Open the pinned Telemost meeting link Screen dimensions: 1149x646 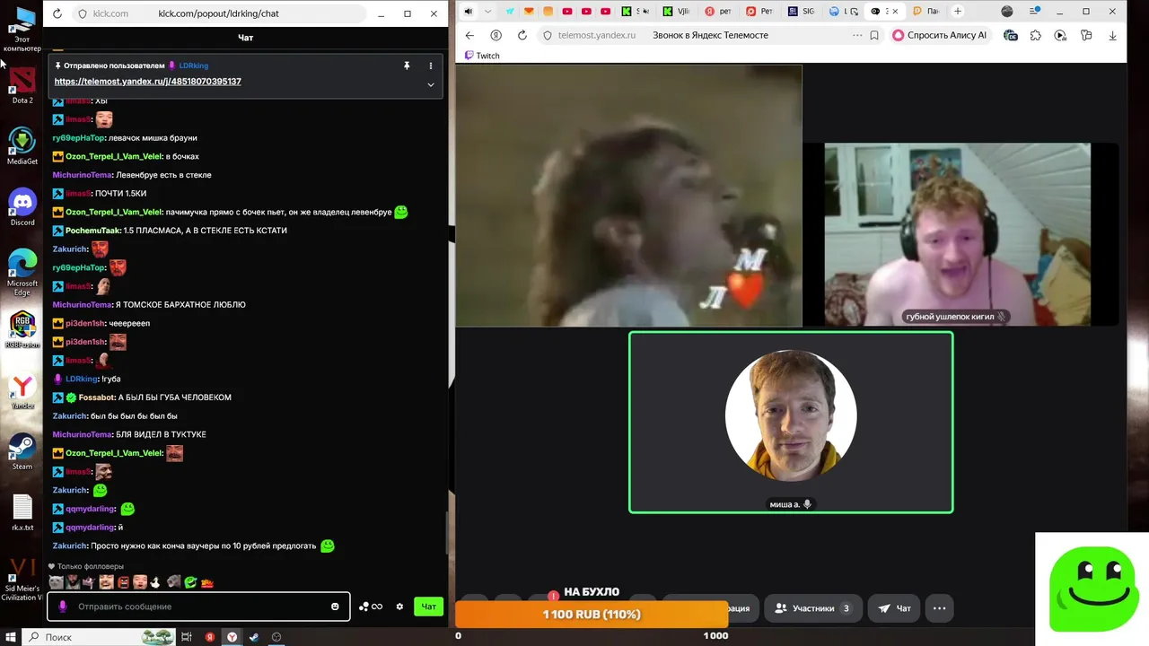coord(147,82)
